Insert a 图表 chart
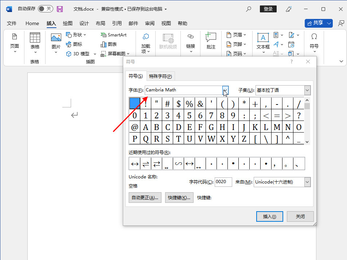The width and height of the screenshot is (347, 260). point(109,44)
